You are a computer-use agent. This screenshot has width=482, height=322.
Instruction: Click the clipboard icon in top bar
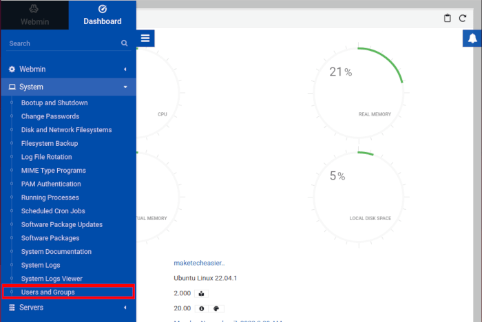(x=448, y=18)
